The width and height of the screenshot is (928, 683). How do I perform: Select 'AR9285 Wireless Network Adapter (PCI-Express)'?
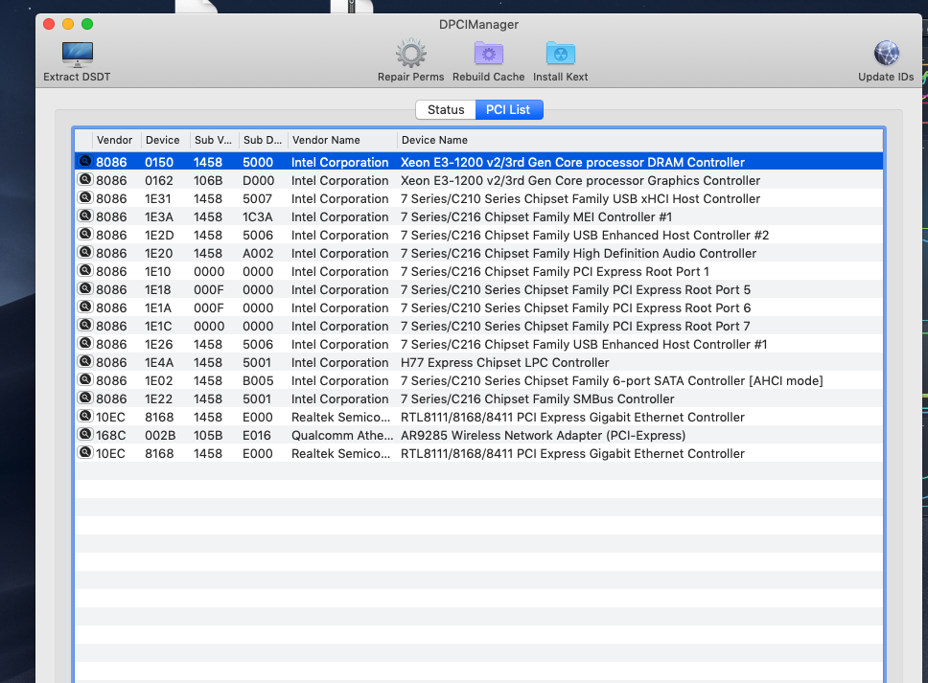544,435
